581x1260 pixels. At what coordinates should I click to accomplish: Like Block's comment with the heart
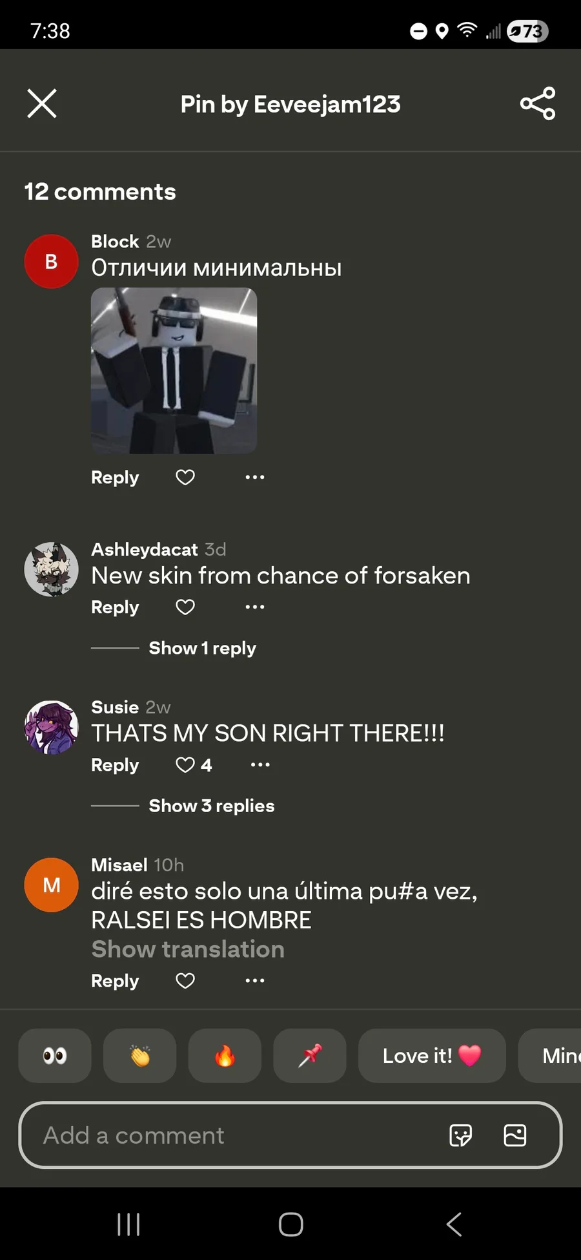coord(185,477)
